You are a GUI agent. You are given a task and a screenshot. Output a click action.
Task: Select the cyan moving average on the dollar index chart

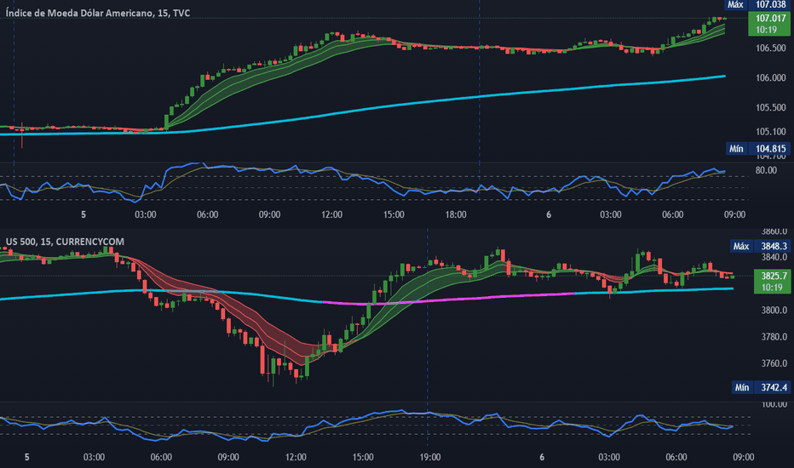pos(426,102)
